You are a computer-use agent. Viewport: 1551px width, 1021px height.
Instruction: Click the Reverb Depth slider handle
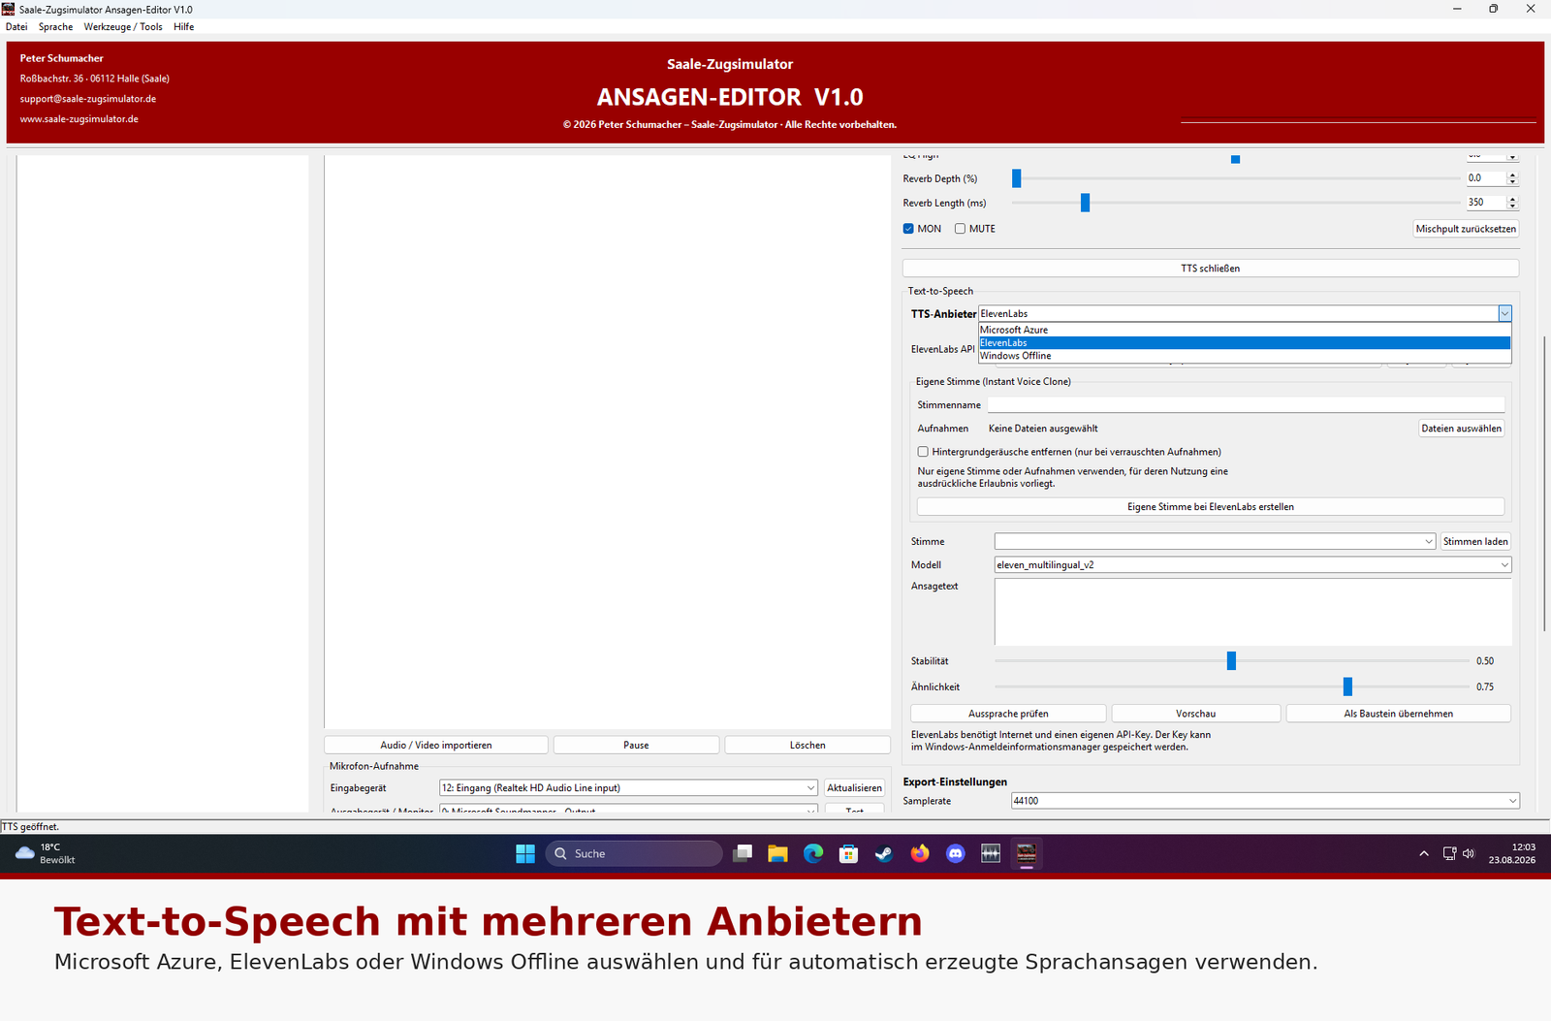[1016, 178]
